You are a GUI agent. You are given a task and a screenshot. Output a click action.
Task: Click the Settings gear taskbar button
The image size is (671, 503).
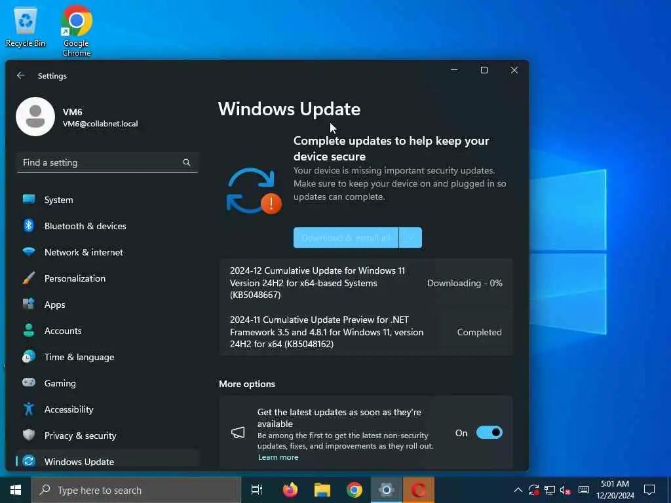tap(387, 490)
